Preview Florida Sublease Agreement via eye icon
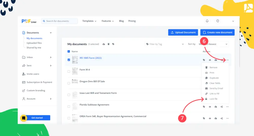 [x=210, y=107]
